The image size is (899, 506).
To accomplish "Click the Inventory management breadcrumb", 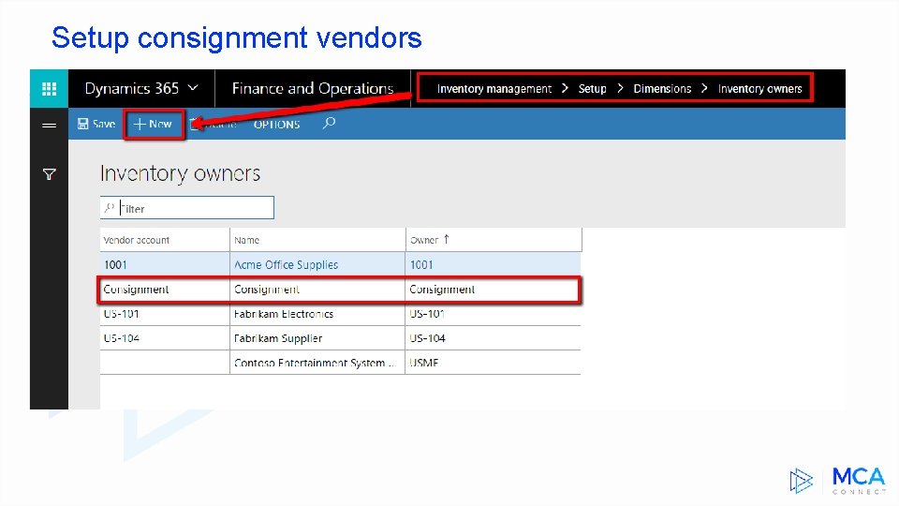I will (494, 89).
